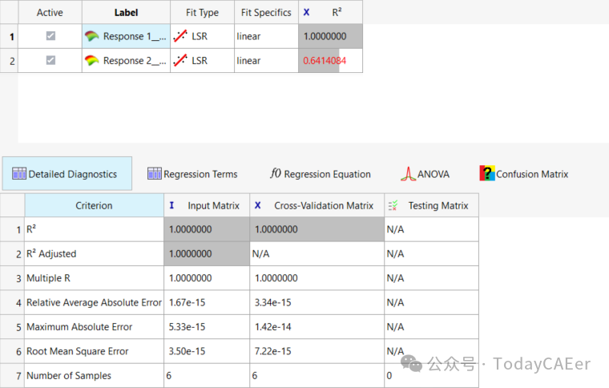This screenshot has height=388, width=609.
Task: Click the Fit Type column header
Action: (x=202, y=13)
